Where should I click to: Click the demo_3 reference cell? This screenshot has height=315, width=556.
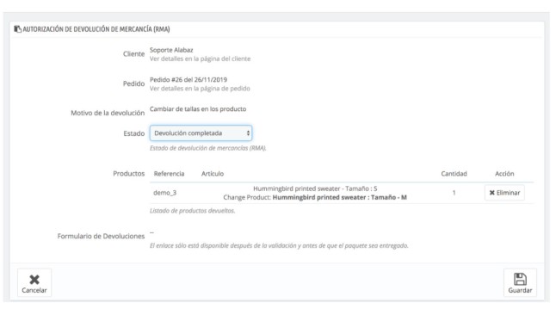coord(165,193)
